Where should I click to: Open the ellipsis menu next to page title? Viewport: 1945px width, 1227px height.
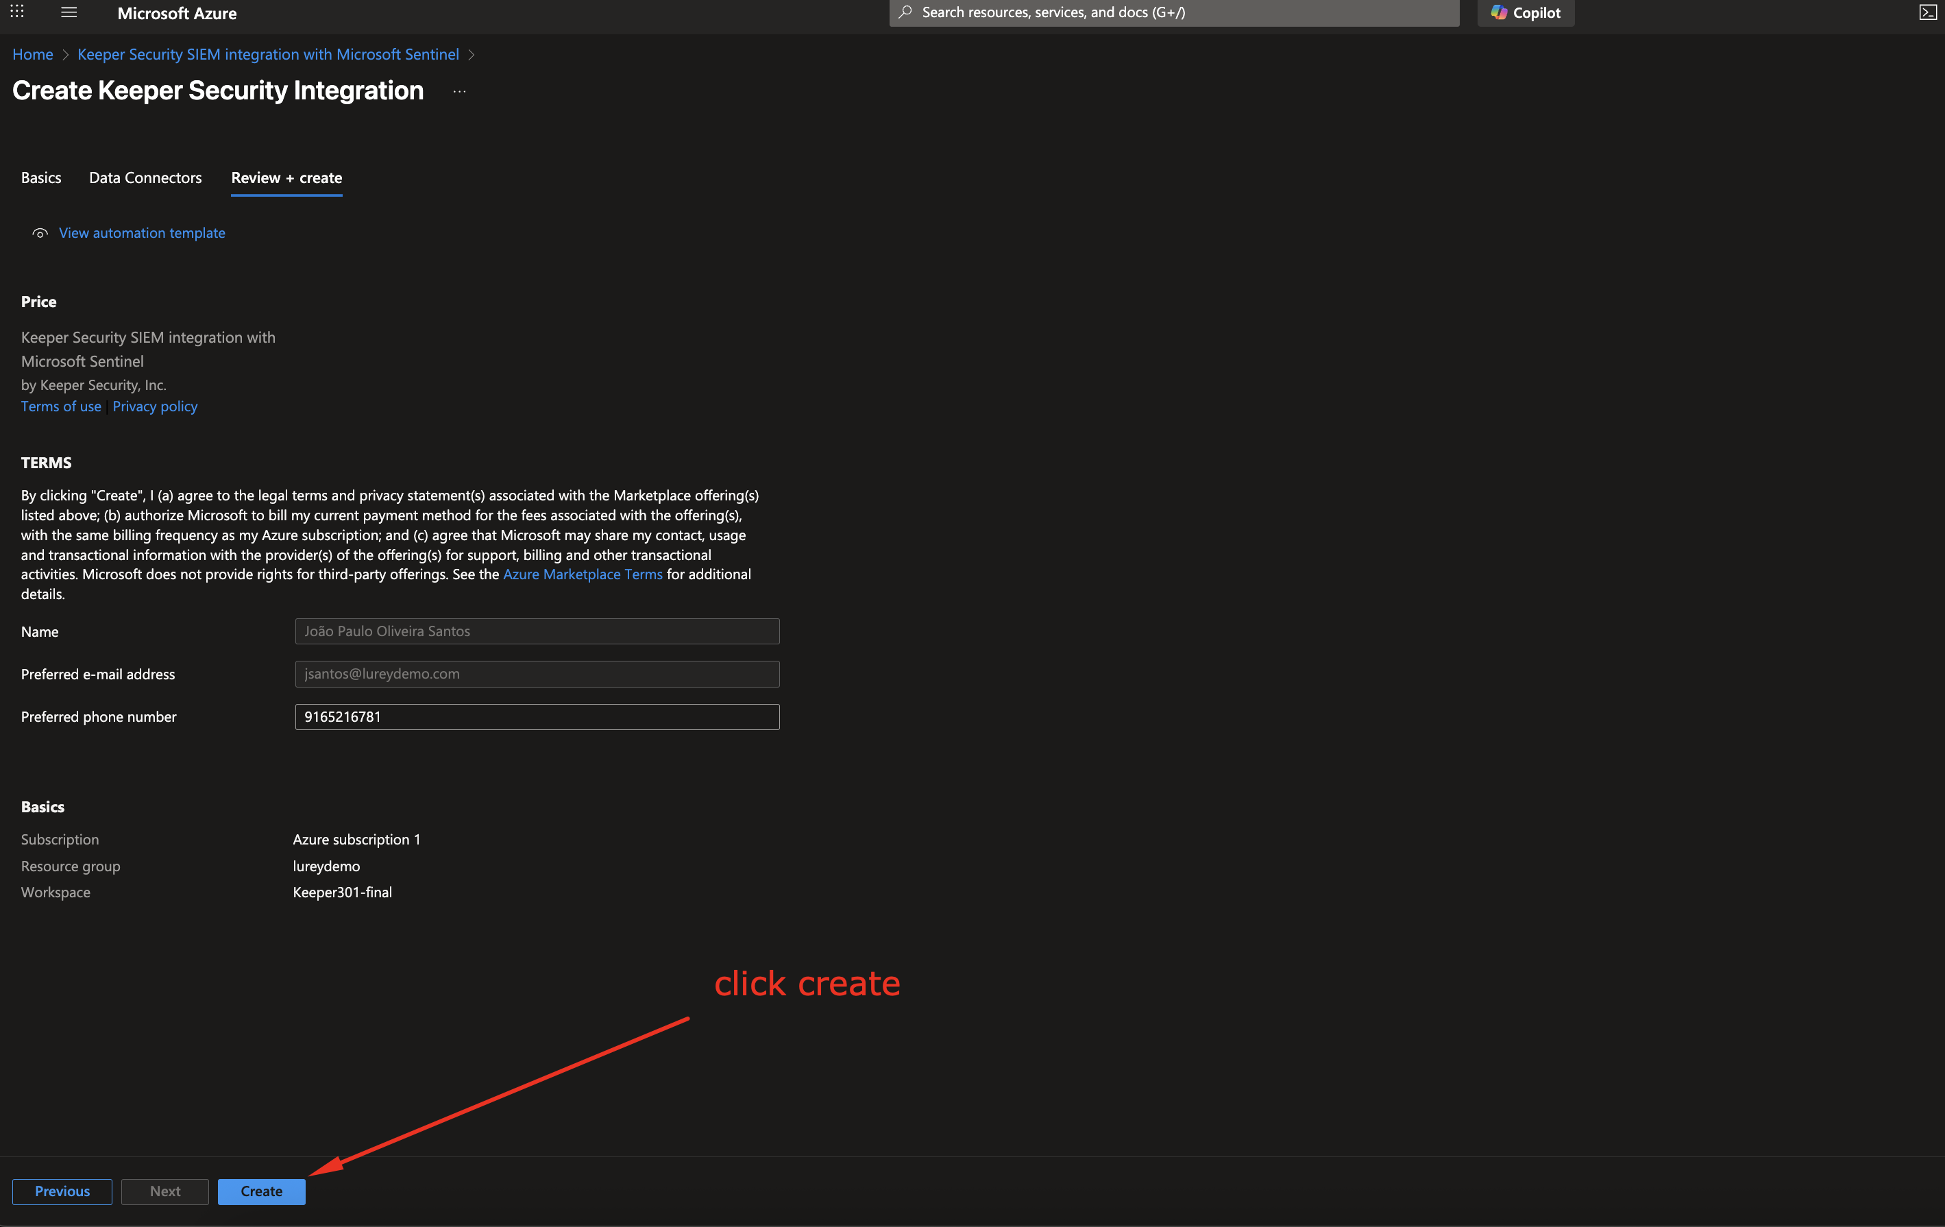pos(460,91)
